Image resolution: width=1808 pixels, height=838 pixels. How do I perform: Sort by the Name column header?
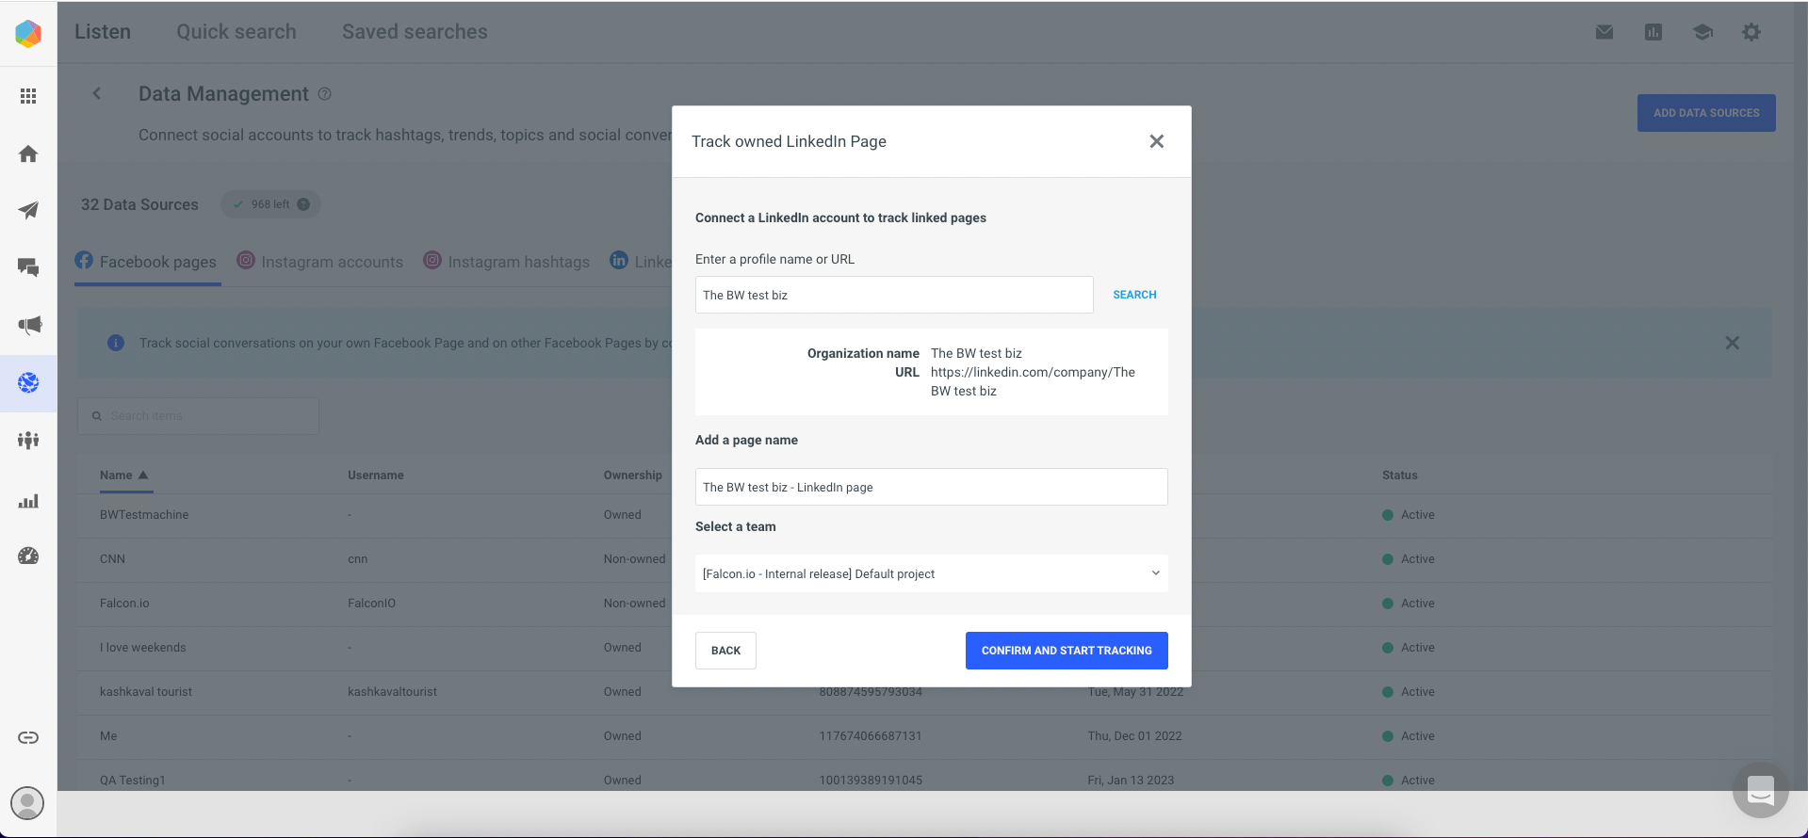click(x=123, y=475)
